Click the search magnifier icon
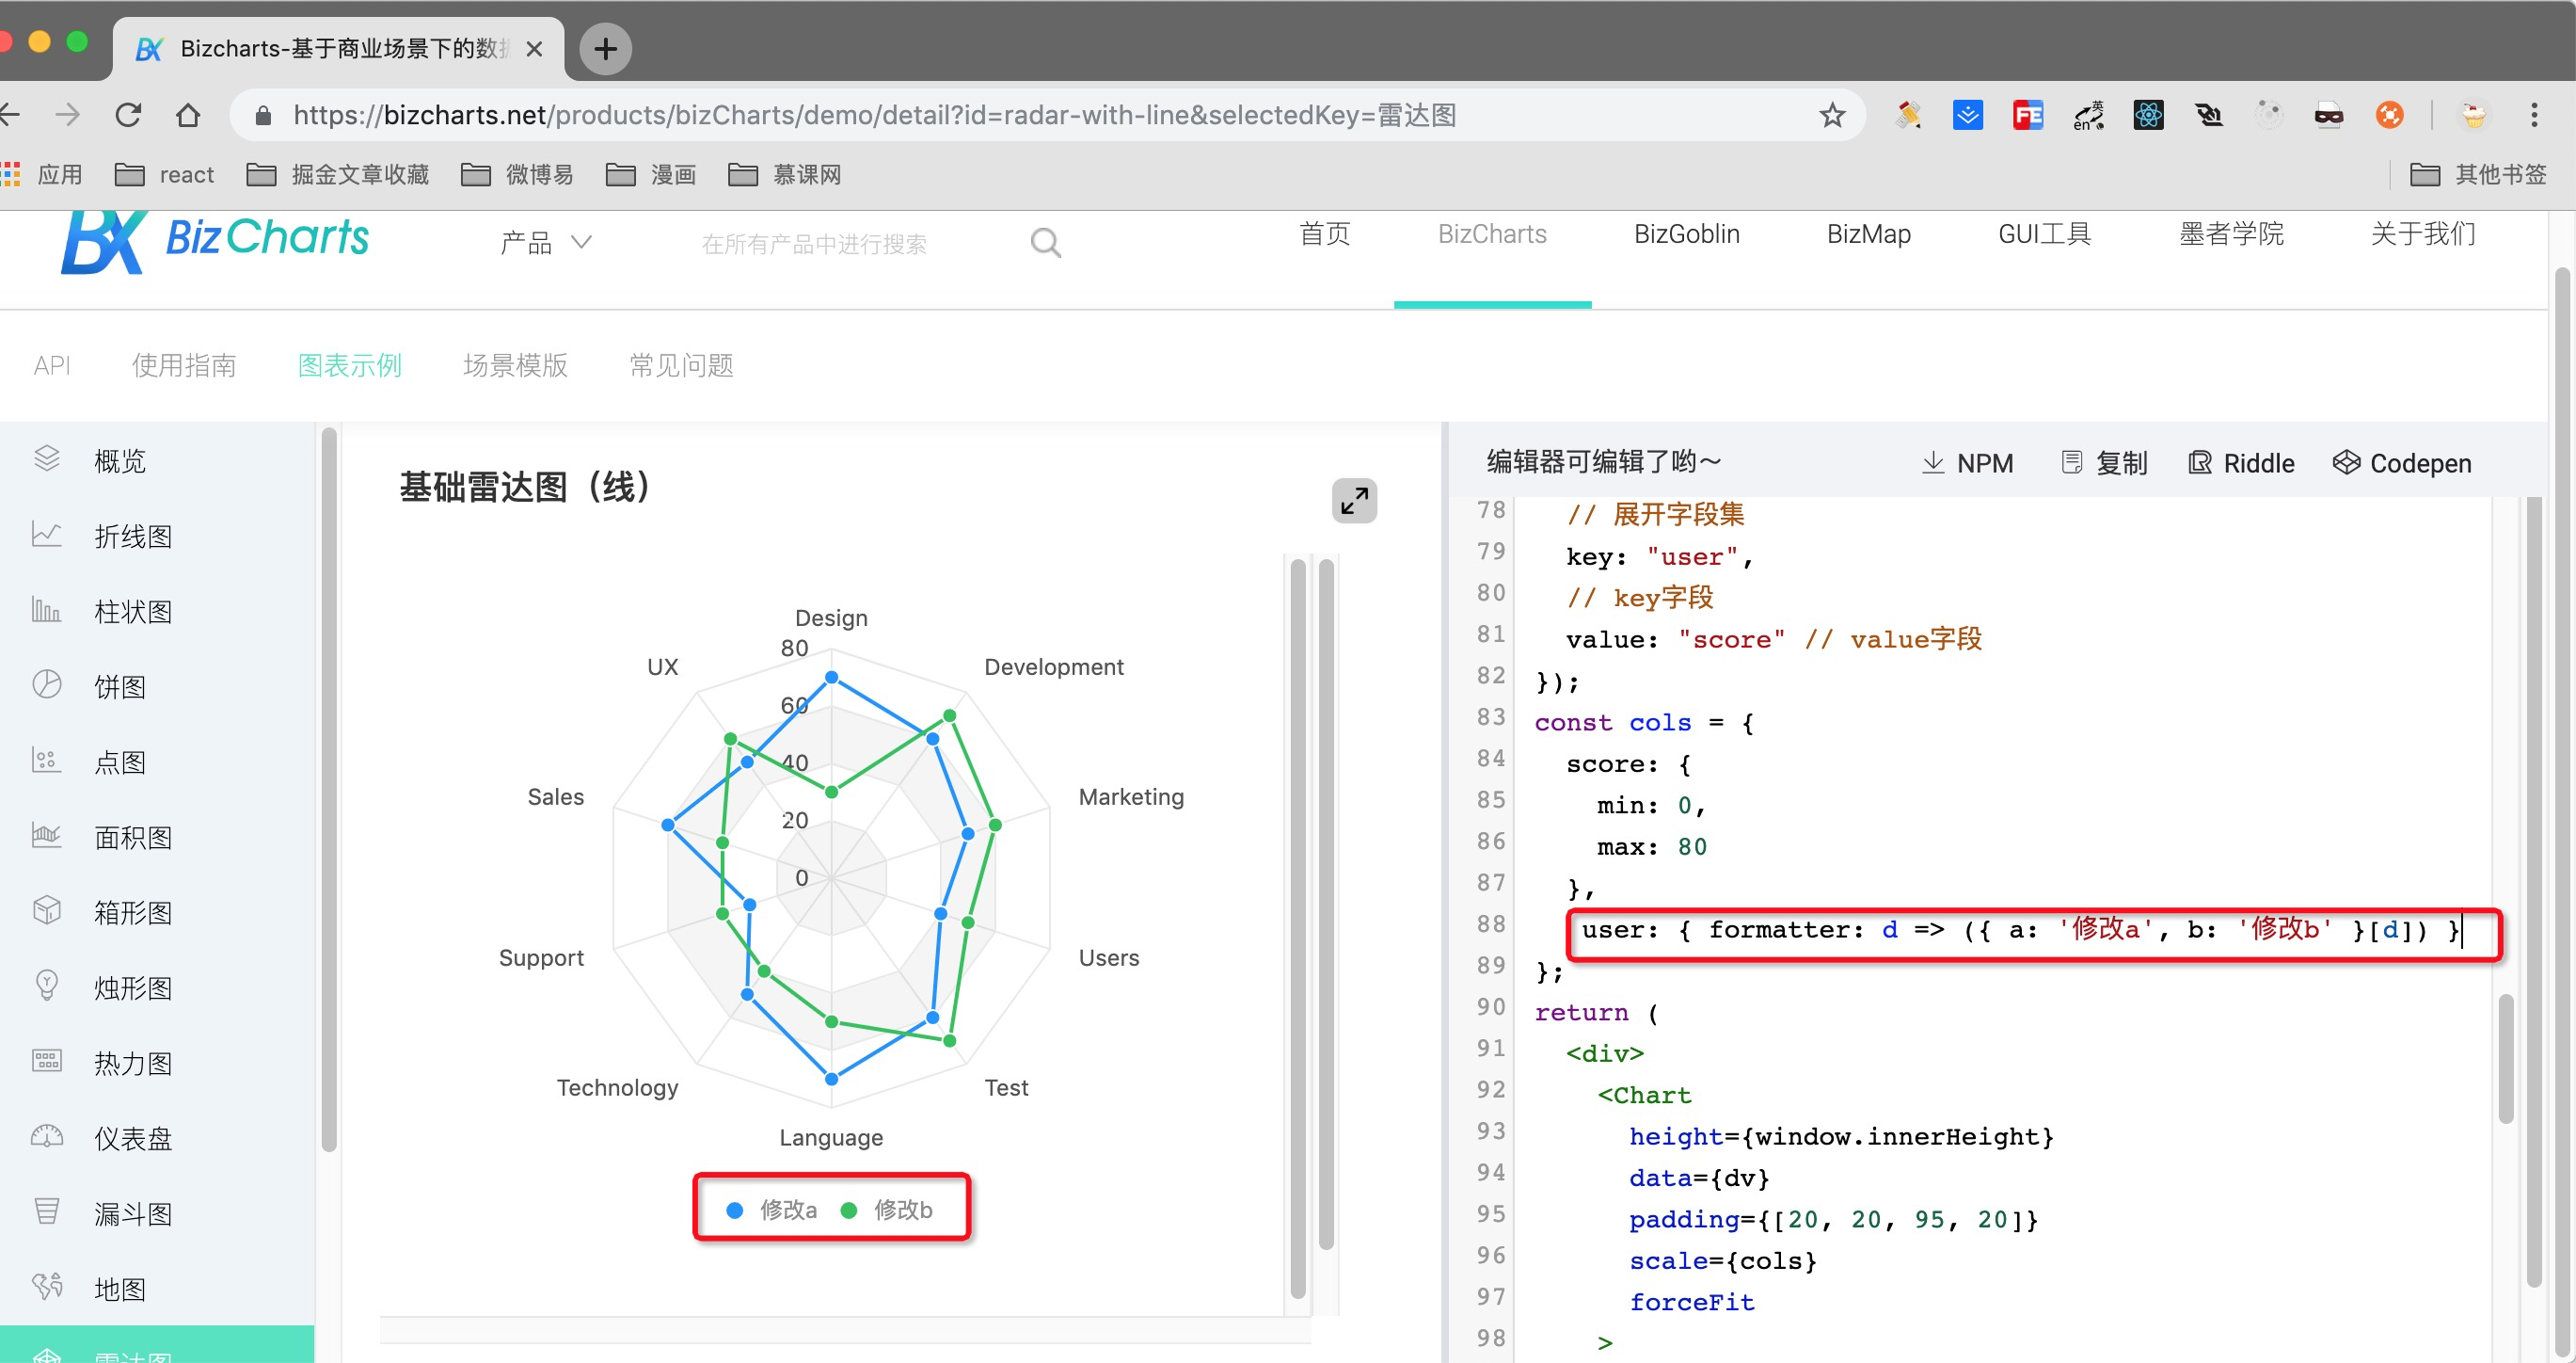 [1045, 243]
